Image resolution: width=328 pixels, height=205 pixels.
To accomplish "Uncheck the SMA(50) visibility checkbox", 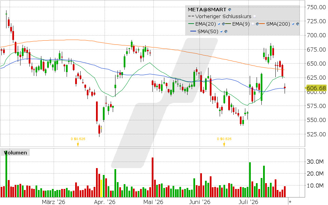I will click(221, 31).
